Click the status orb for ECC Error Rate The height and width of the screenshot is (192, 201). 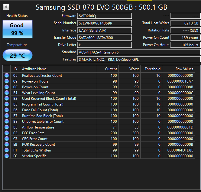click(x=7, y=133)
